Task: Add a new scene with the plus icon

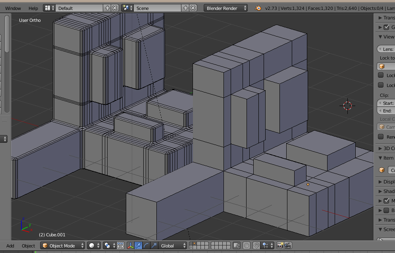Action: (x=186, y=8)
